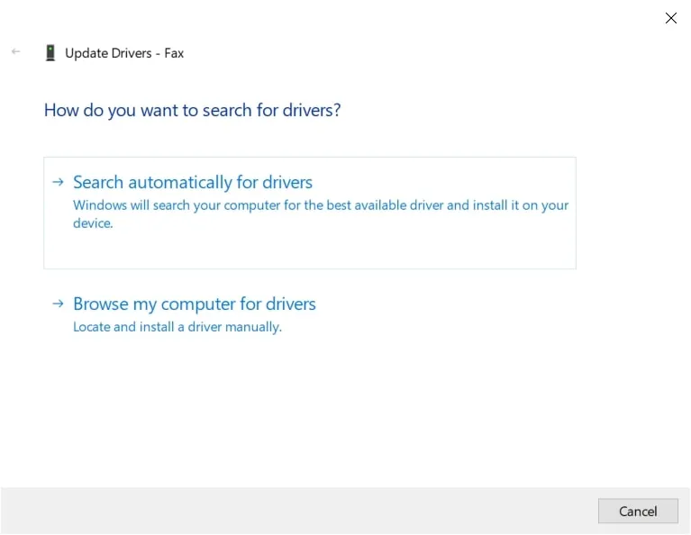Click 'How do you want to search for drivers?' heading
This screenshot has height=535, width=691.
click(x=192, y=110)
